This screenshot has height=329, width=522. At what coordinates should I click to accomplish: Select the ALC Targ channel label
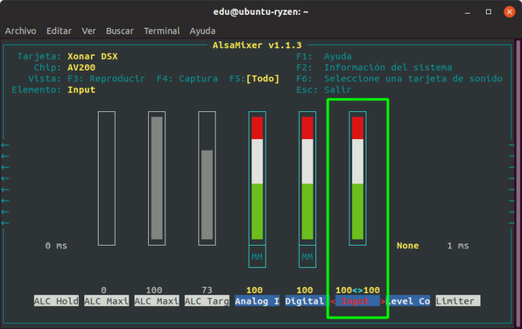207,301
